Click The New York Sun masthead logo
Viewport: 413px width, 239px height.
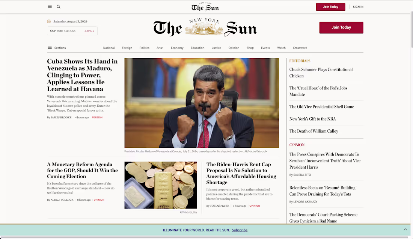[205, 27]
